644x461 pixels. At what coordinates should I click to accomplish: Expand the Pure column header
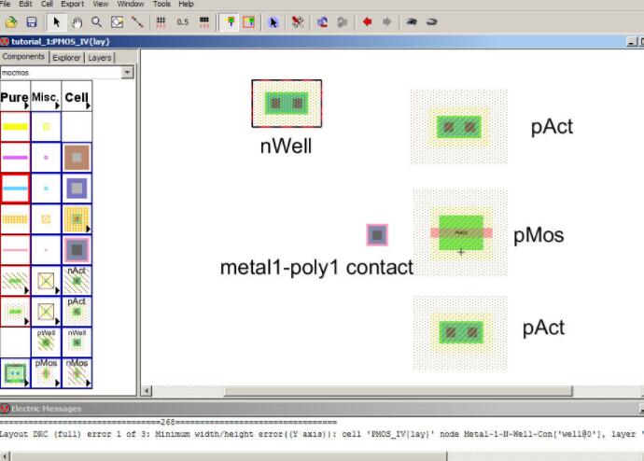point(15,97)
